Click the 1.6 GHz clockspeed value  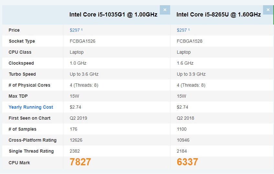185,63
